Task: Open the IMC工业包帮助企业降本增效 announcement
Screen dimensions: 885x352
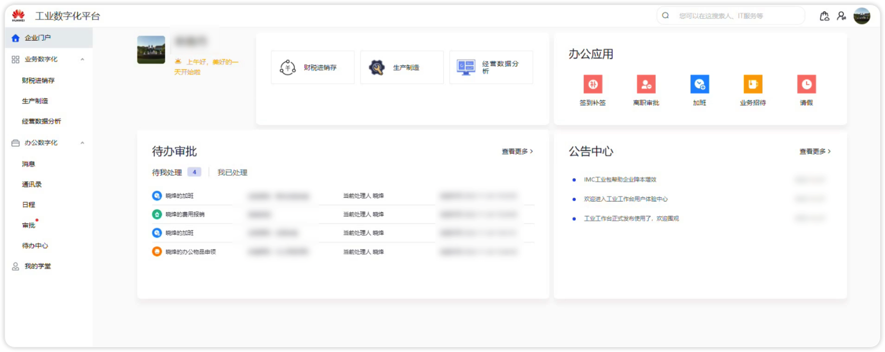Action: click(620, 180)
